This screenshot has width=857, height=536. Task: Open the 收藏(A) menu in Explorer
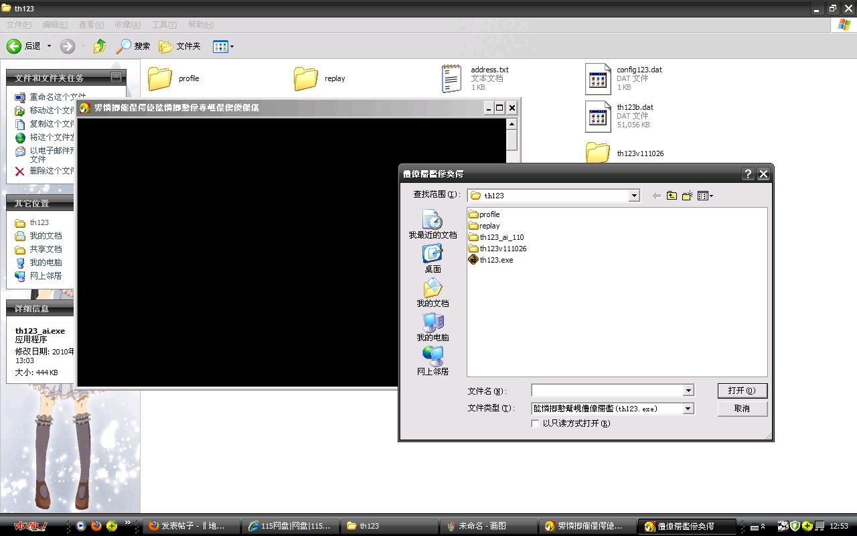pos(127,25)
